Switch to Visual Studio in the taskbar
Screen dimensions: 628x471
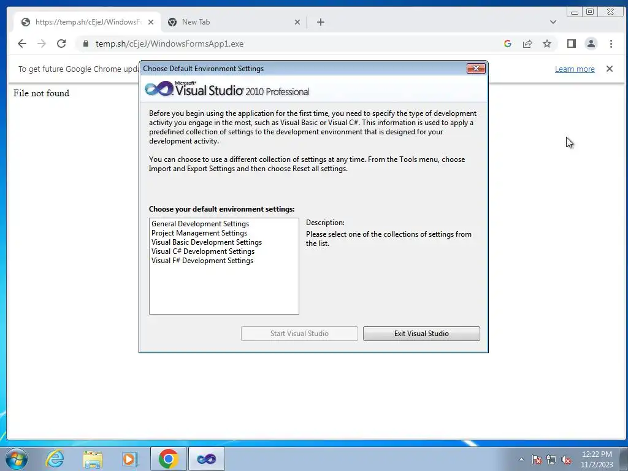click(206, 459)
